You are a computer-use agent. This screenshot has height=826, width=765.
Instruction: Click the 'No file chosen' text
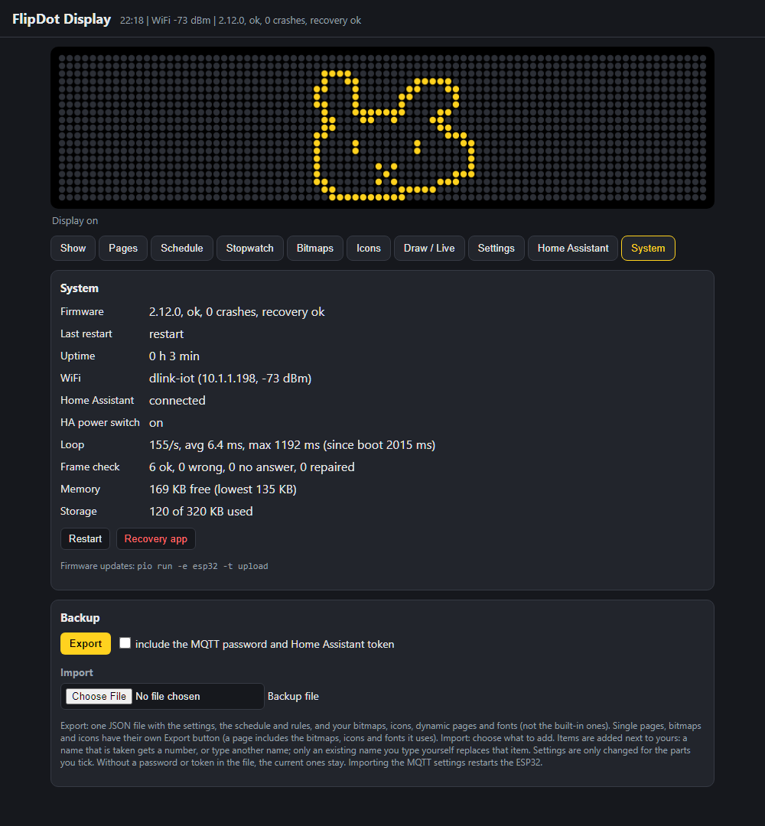[168, 697]
